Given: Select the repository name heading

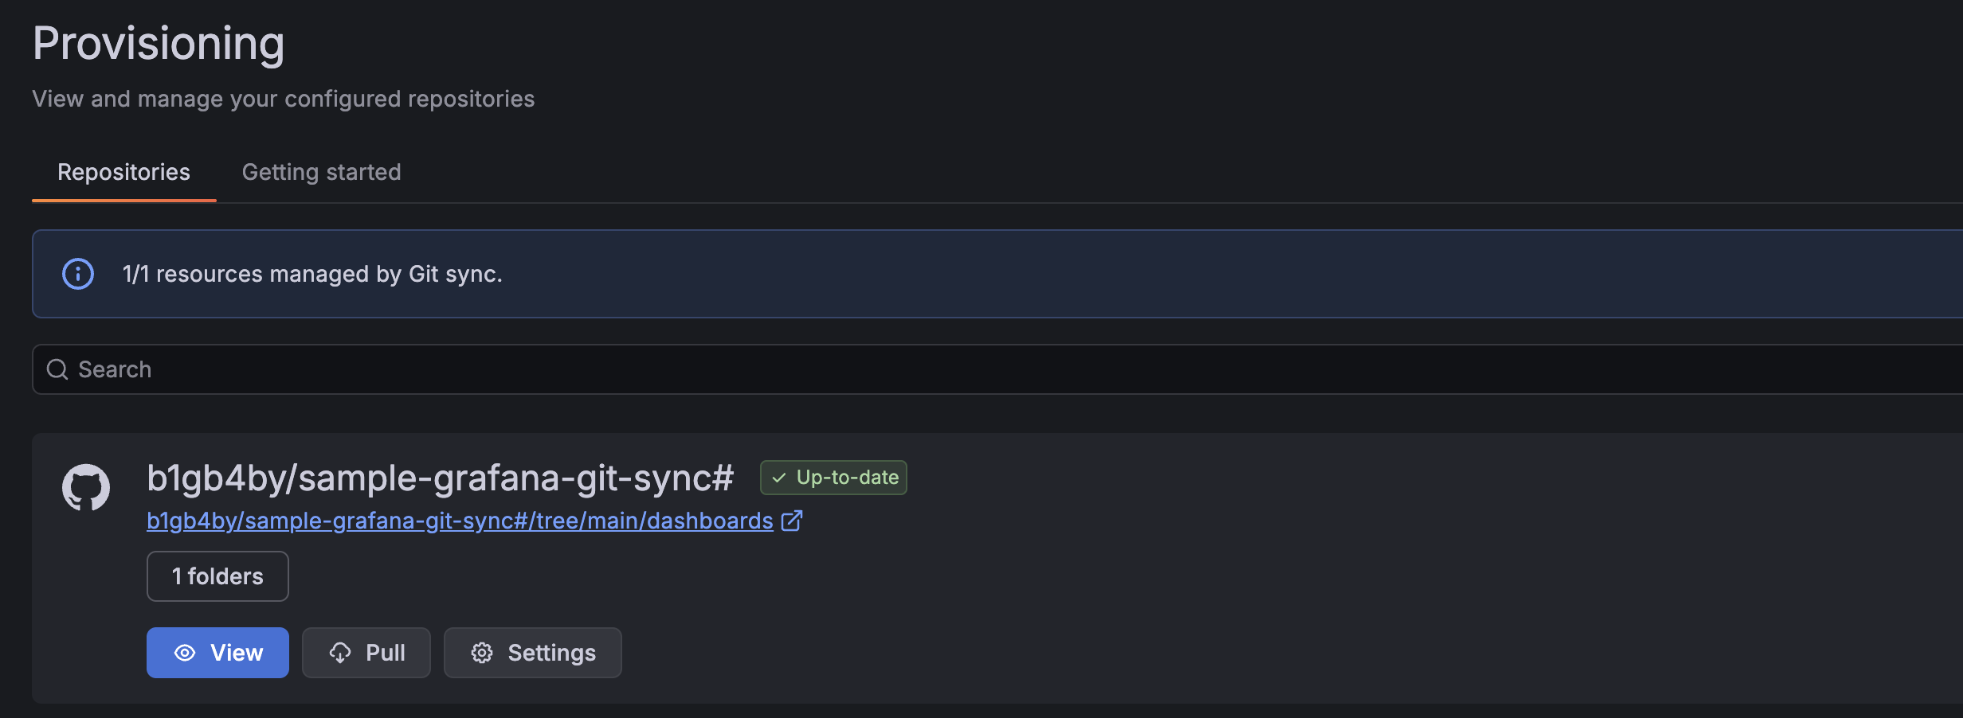Looking at the screenshot, I should [x=440, y=478].
